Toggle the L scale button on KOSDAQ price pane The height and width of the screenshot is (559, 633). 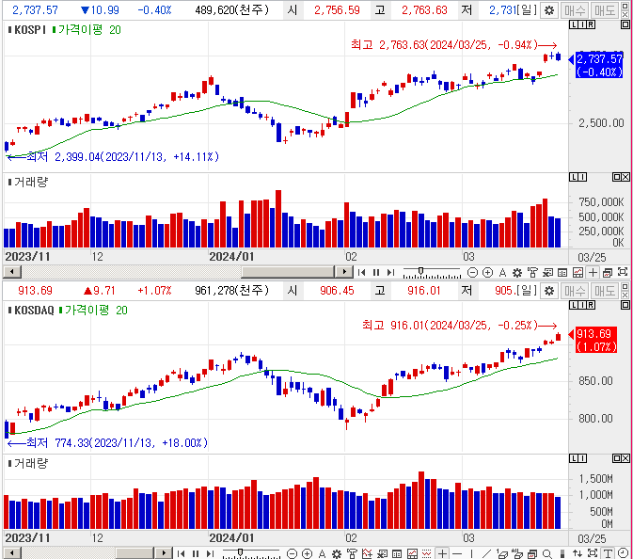573,305
